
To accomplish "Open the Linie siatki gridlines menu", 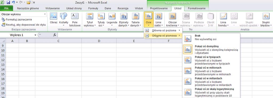I will (158, 19).
